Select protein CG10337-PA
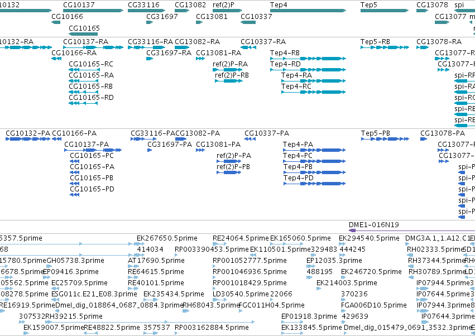 tap(267, 133)
